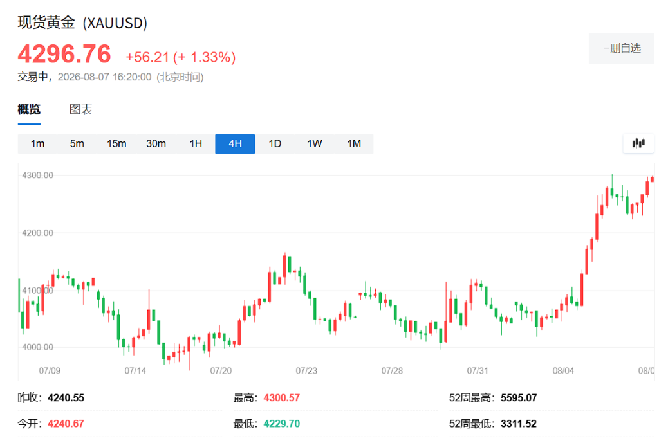Switch chart to 15m interval

click(x=116, y=143)
